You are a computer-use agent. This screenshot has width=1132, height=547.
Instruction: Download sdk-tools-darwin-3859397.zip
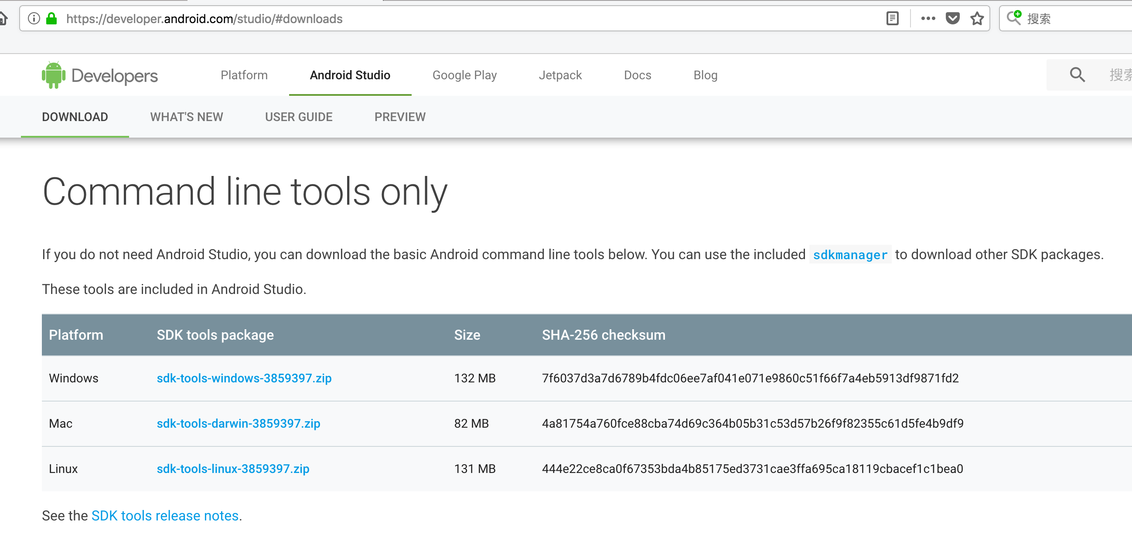[x=239, y=423]
